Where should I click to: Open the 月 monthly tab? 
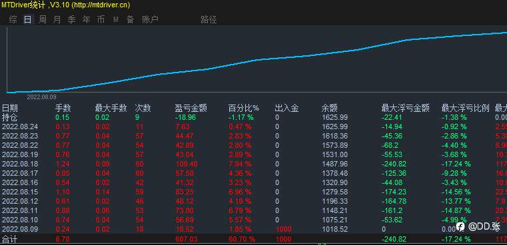click(x=57, y=20)
